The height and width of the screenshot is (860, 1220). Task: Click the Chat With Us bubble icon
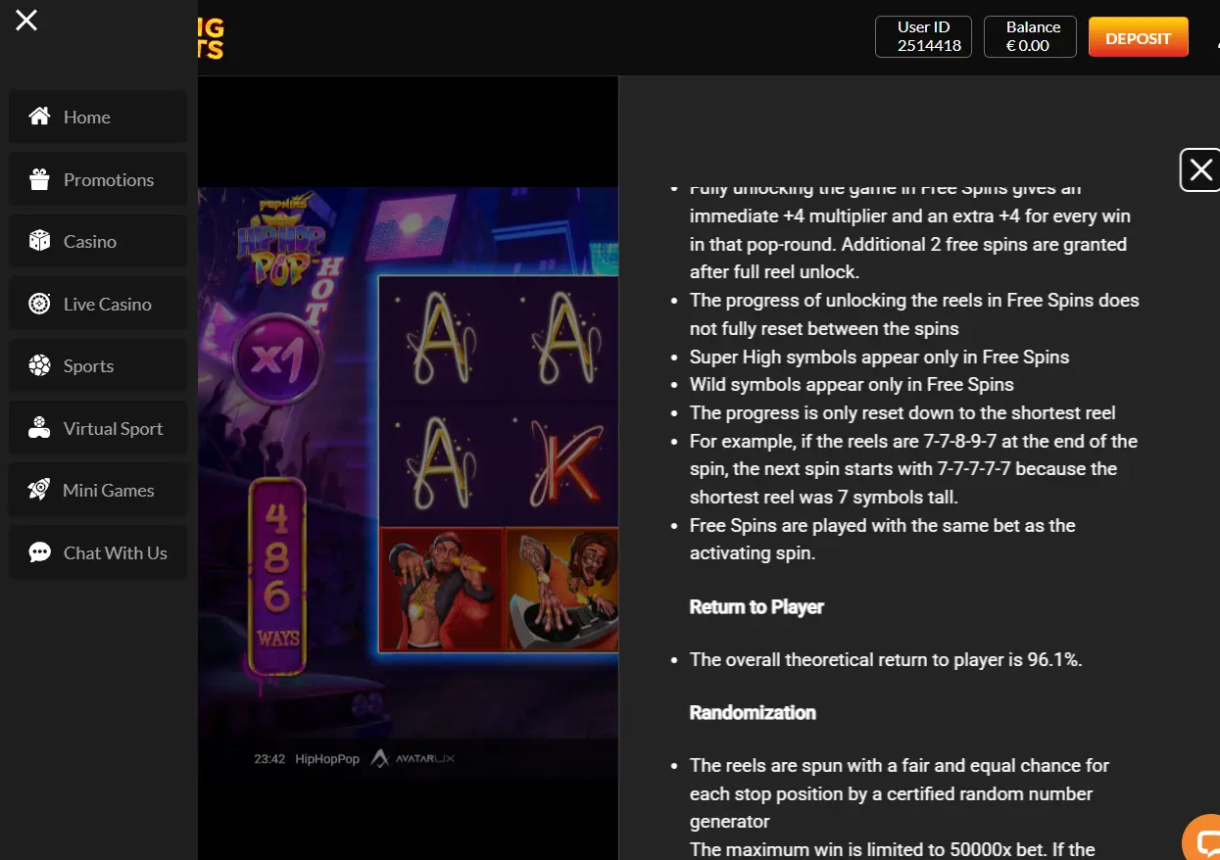coord(39,552)
